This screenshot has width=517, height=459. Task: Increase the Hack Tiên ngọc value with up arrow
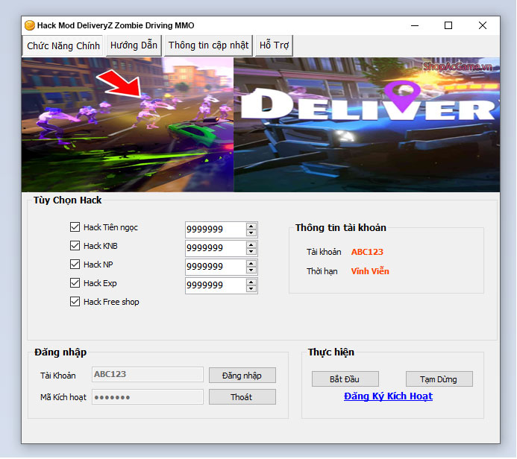(x=251, y=227)
